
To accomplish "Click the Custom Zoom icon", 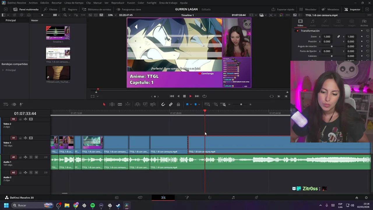I will click(x=223, y=104).
